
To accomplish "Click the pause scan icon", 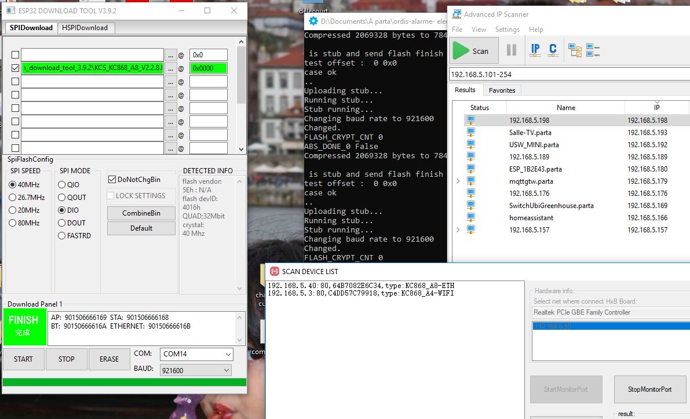I will (x=511, y=50).
